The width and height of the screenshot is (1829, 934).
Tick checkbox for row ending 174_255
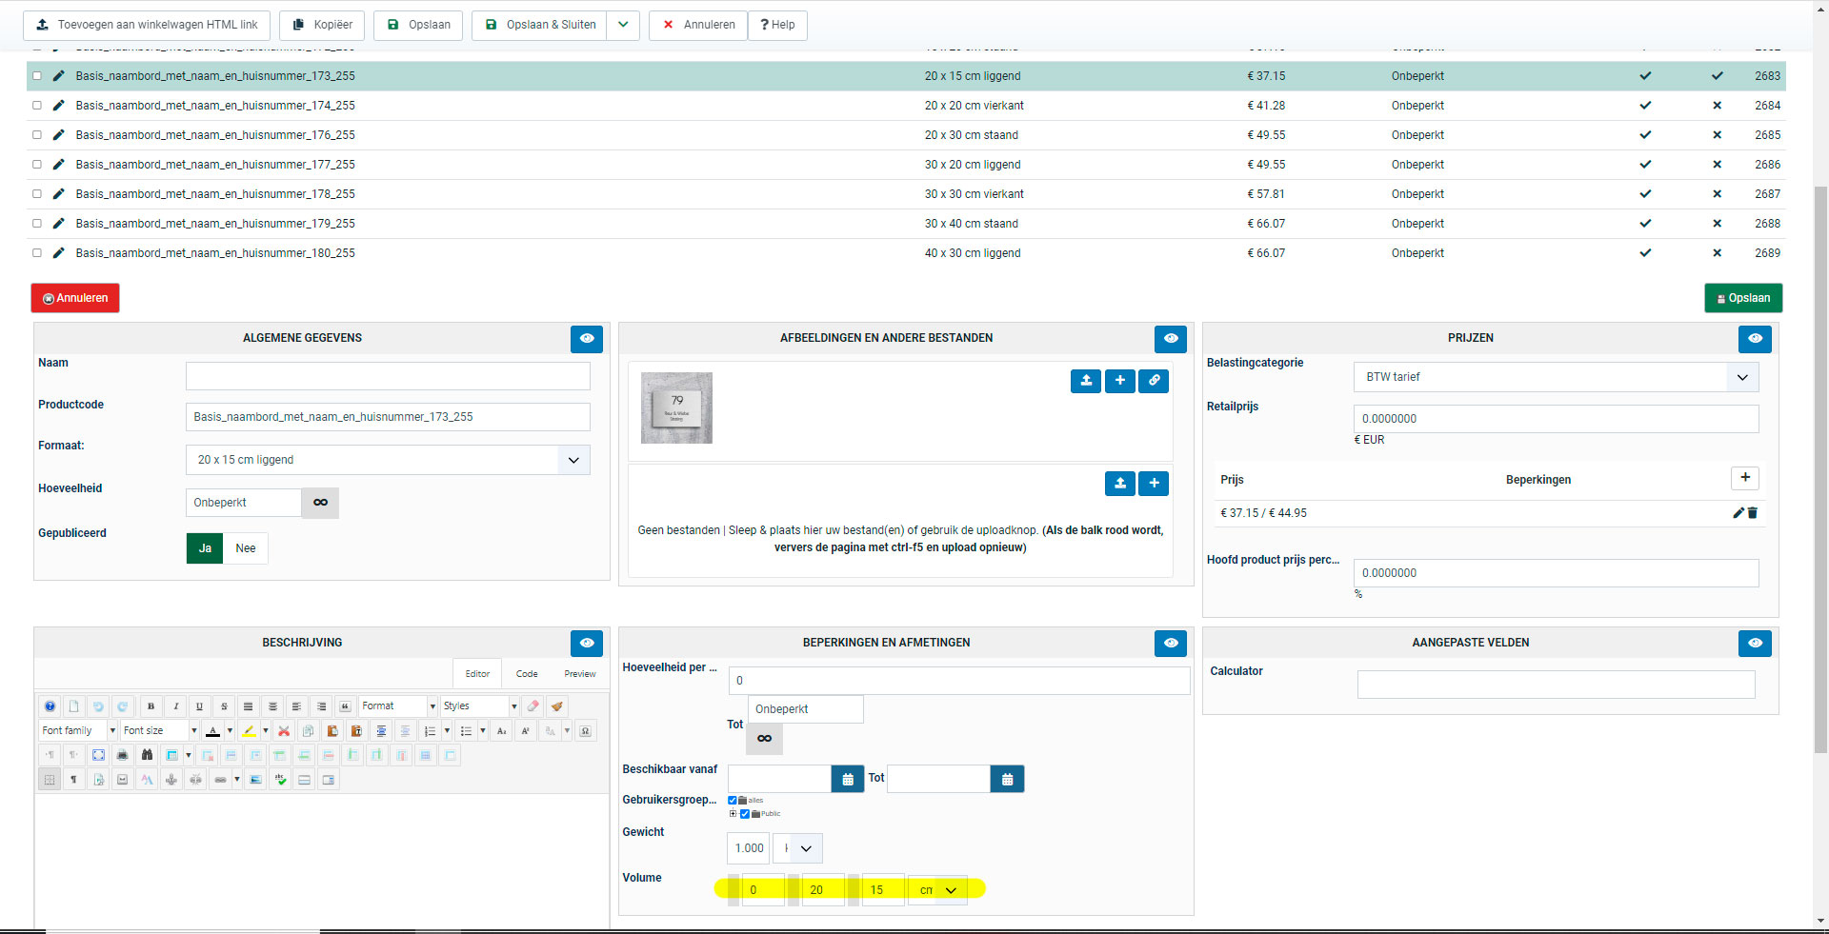point(37,106)
